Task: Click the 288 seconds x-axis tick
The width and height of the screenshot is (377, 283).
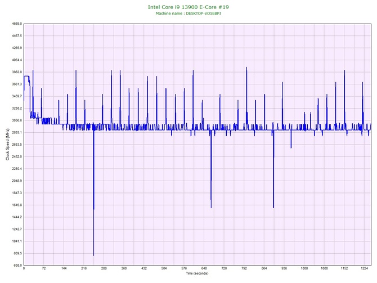Action: pos(104,268)
